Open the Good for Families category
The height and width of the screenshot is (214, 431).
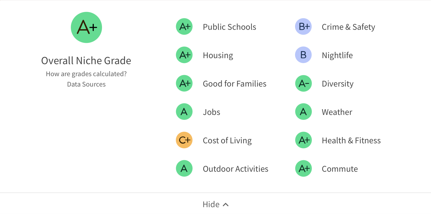click(234, 84)
